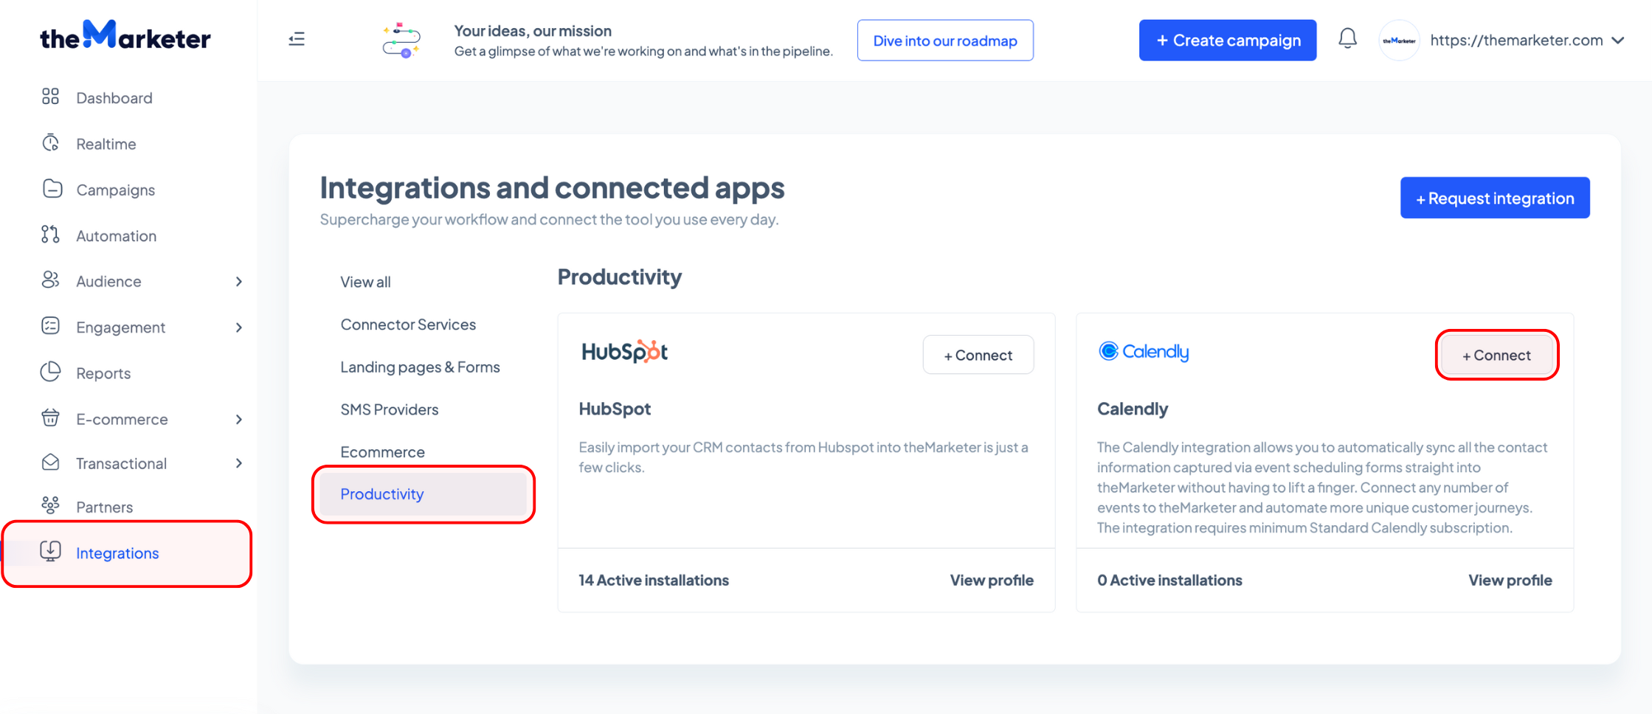Click the Productivity section heading
Image resolution: width=1652 pixels, height=714 pixels.
pyautogui.click(x=620, y=277)
